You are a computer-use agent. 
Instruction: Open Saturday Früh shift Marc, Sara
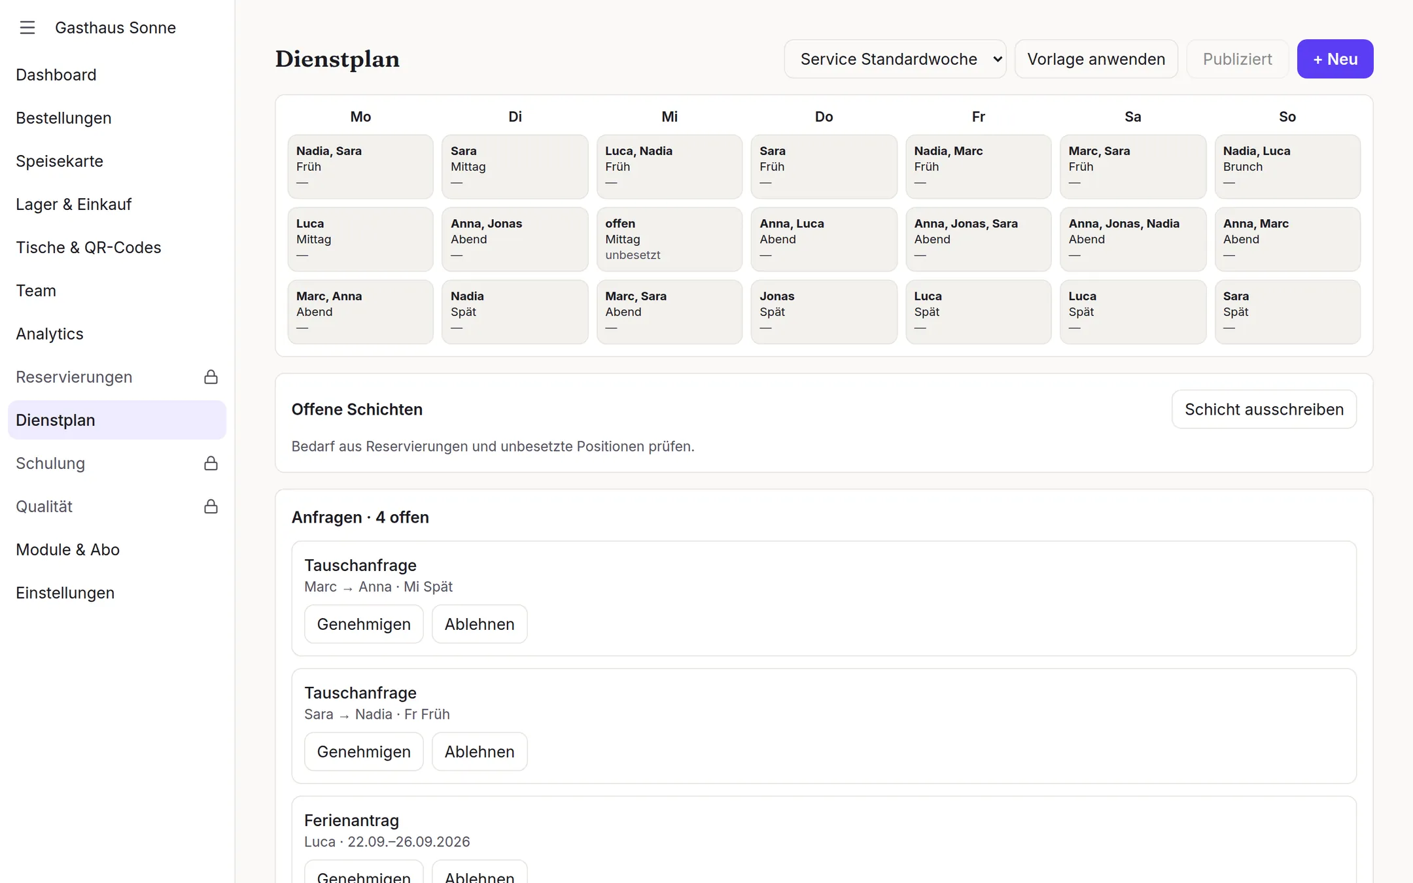tap(1133, 167)
